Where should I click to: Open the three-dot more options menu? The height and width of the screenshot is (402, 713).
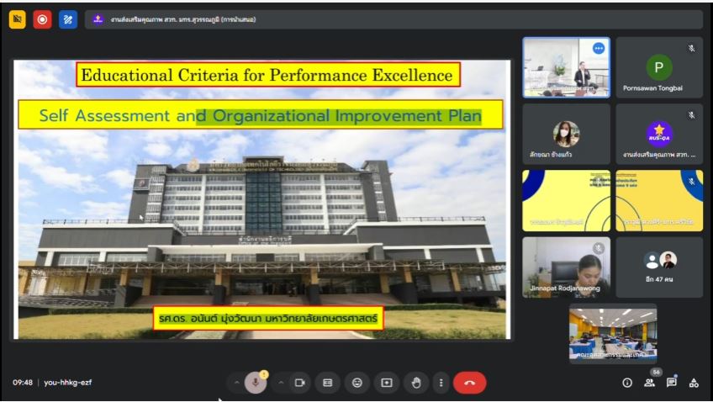[441, 383]
